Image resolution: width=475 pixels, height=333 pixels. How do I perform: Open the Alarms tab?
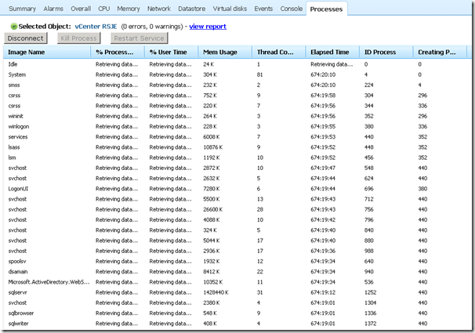click(54, 9)
